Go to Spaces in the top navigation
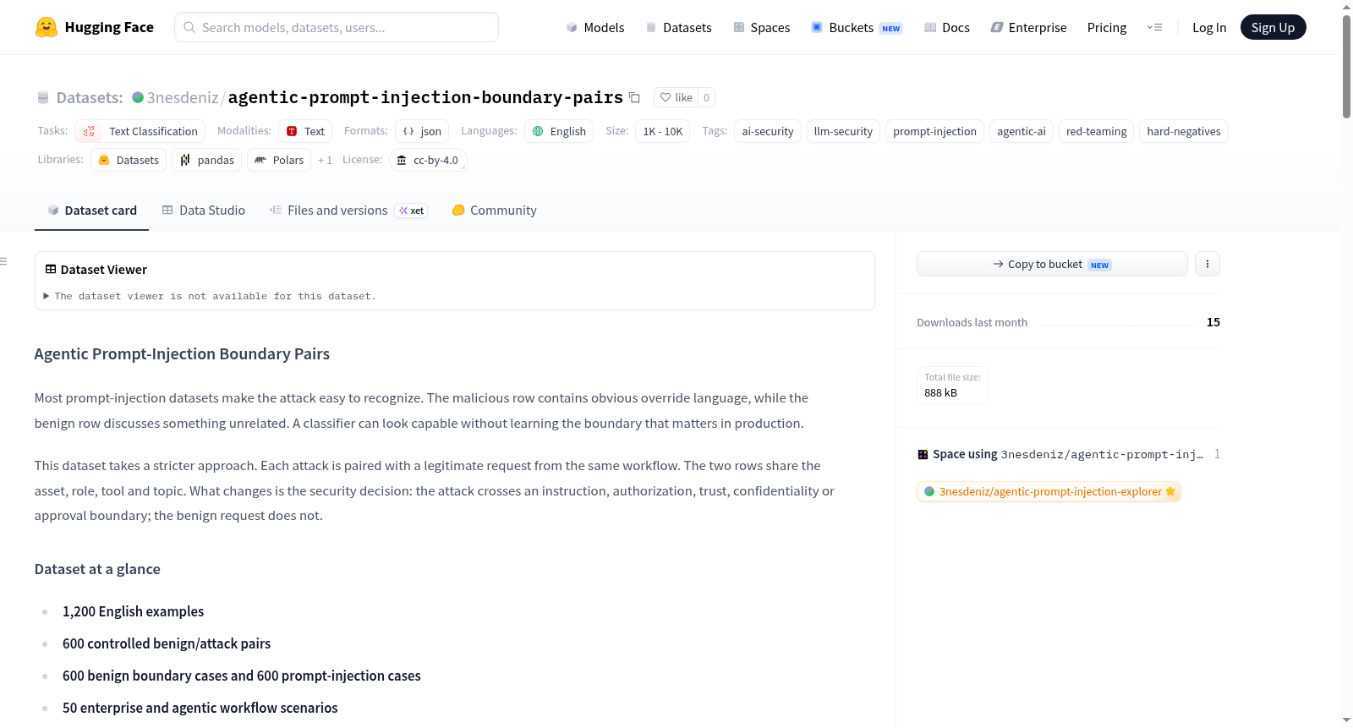This screenshot has width=1353, height=728. point(762,27)
